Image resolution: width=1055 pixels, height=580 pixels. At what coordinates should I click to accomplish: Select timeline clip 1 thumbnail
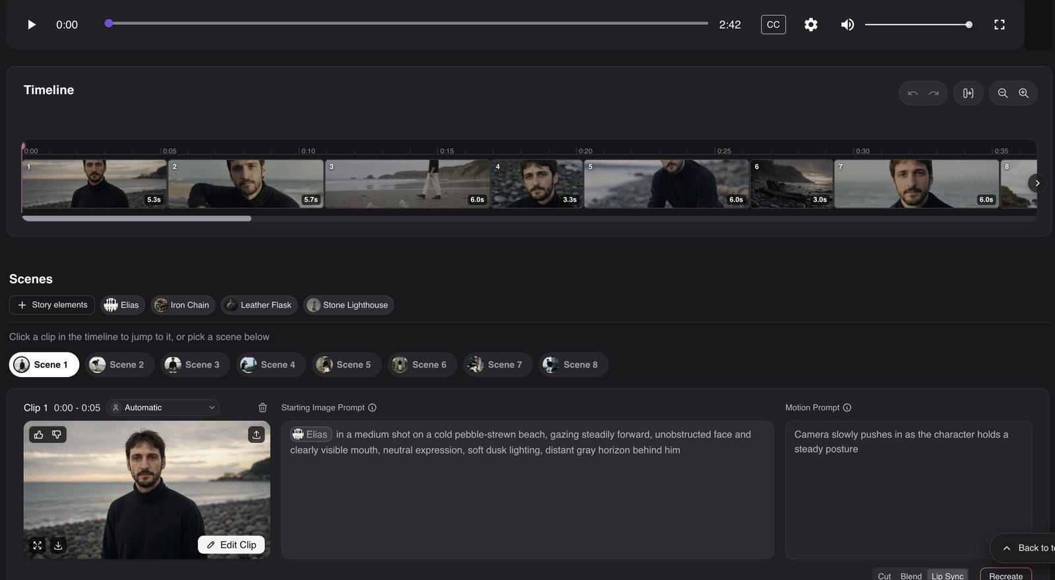94,184
